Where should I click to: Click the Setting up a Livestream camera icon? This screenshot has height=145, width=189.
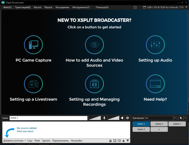coord(33,84)
